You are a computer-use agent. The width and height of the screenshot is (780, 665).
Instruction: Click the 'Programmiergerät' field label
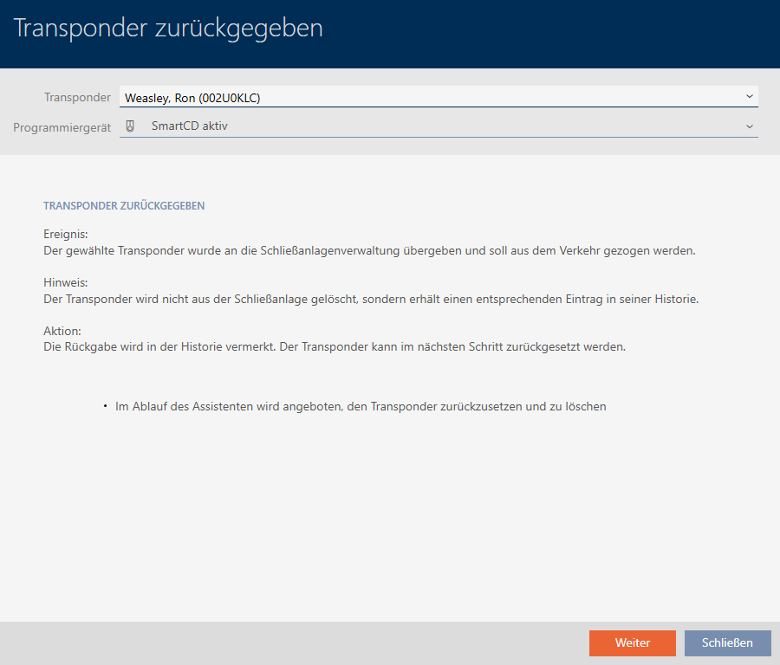[x=62, y=127]
